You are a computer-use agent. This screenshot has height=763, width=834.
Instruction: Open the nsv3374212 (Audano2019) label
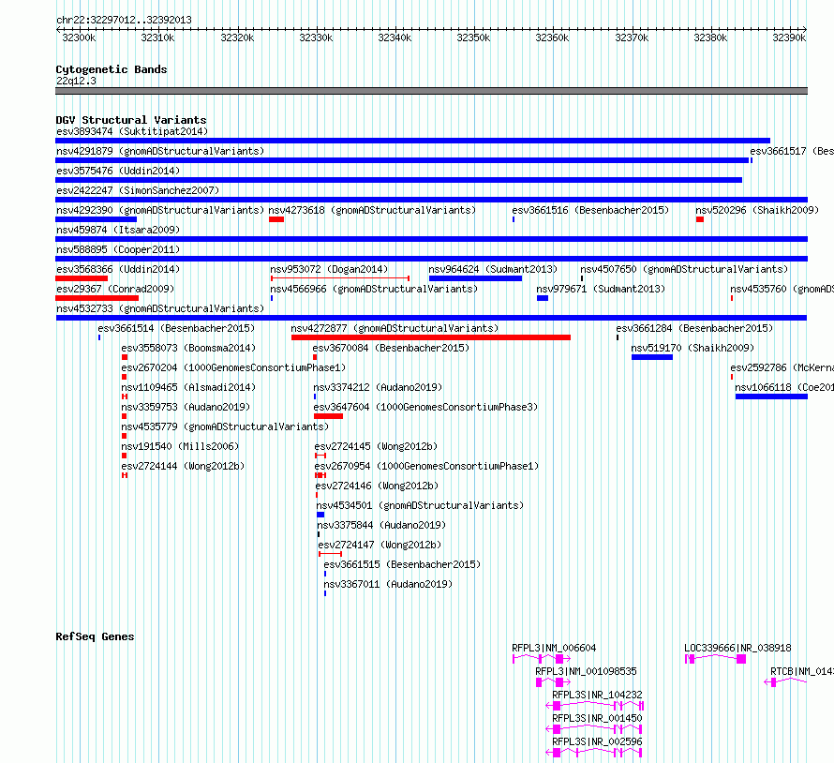pyautogui.click(x=378, y=387)
